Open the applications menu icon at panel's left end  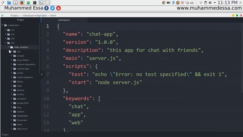pyautogui.click(x=3, y=3)
